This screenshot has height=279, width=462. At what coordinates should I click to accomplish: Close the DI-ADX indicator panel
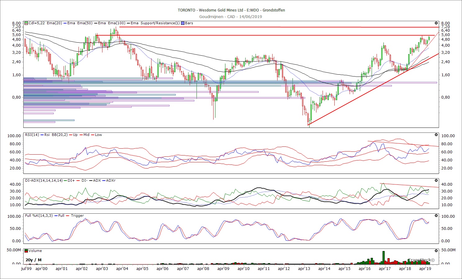[x=436, y=180]
